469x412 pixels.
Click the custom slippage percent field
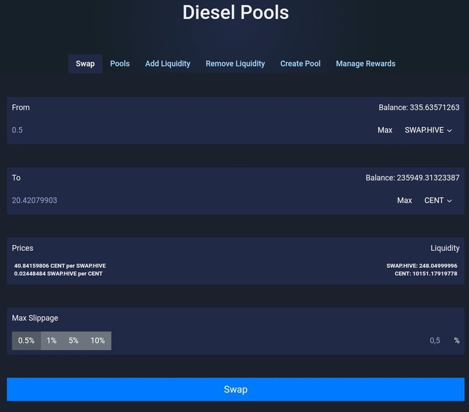(x=435, y=341)
